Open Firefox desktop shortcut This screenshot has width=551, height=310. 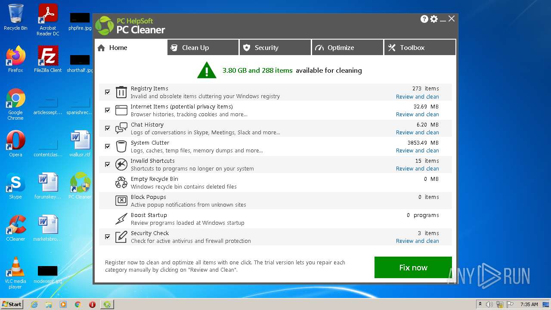point(15,59)
